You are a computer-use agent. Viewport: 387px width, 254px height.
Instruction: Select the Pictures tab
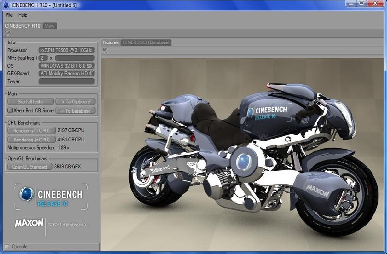[x=111, y=42]
